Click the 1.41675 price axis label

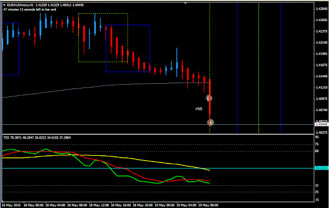coord(322,65)
